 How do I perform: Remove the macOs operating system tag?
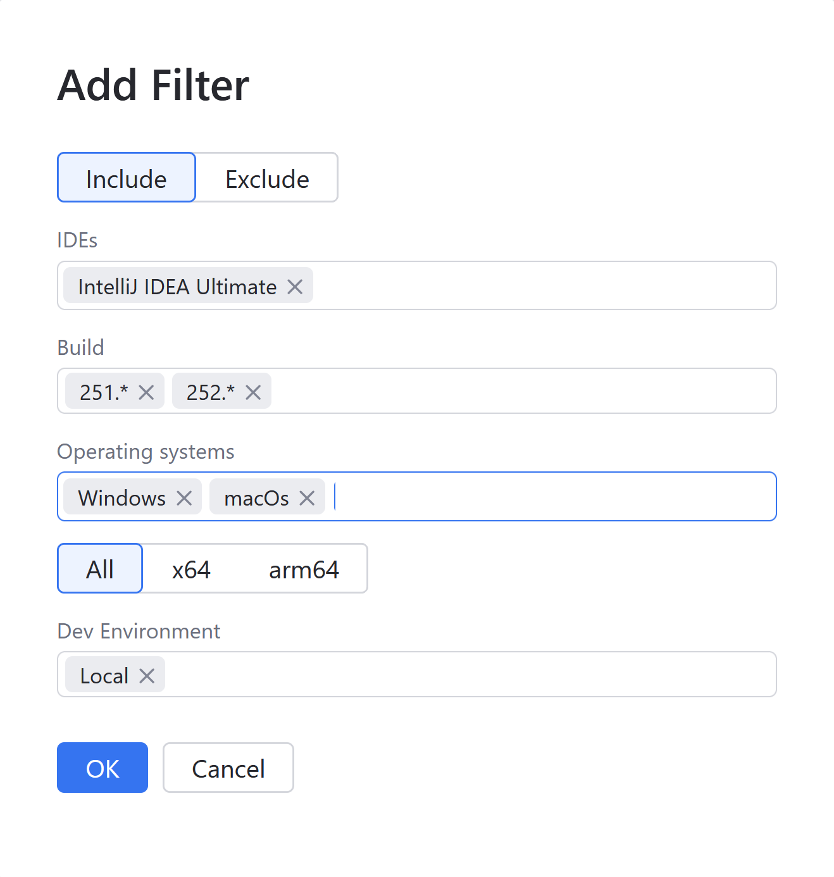pyautogui.click(x=308, y=497)
